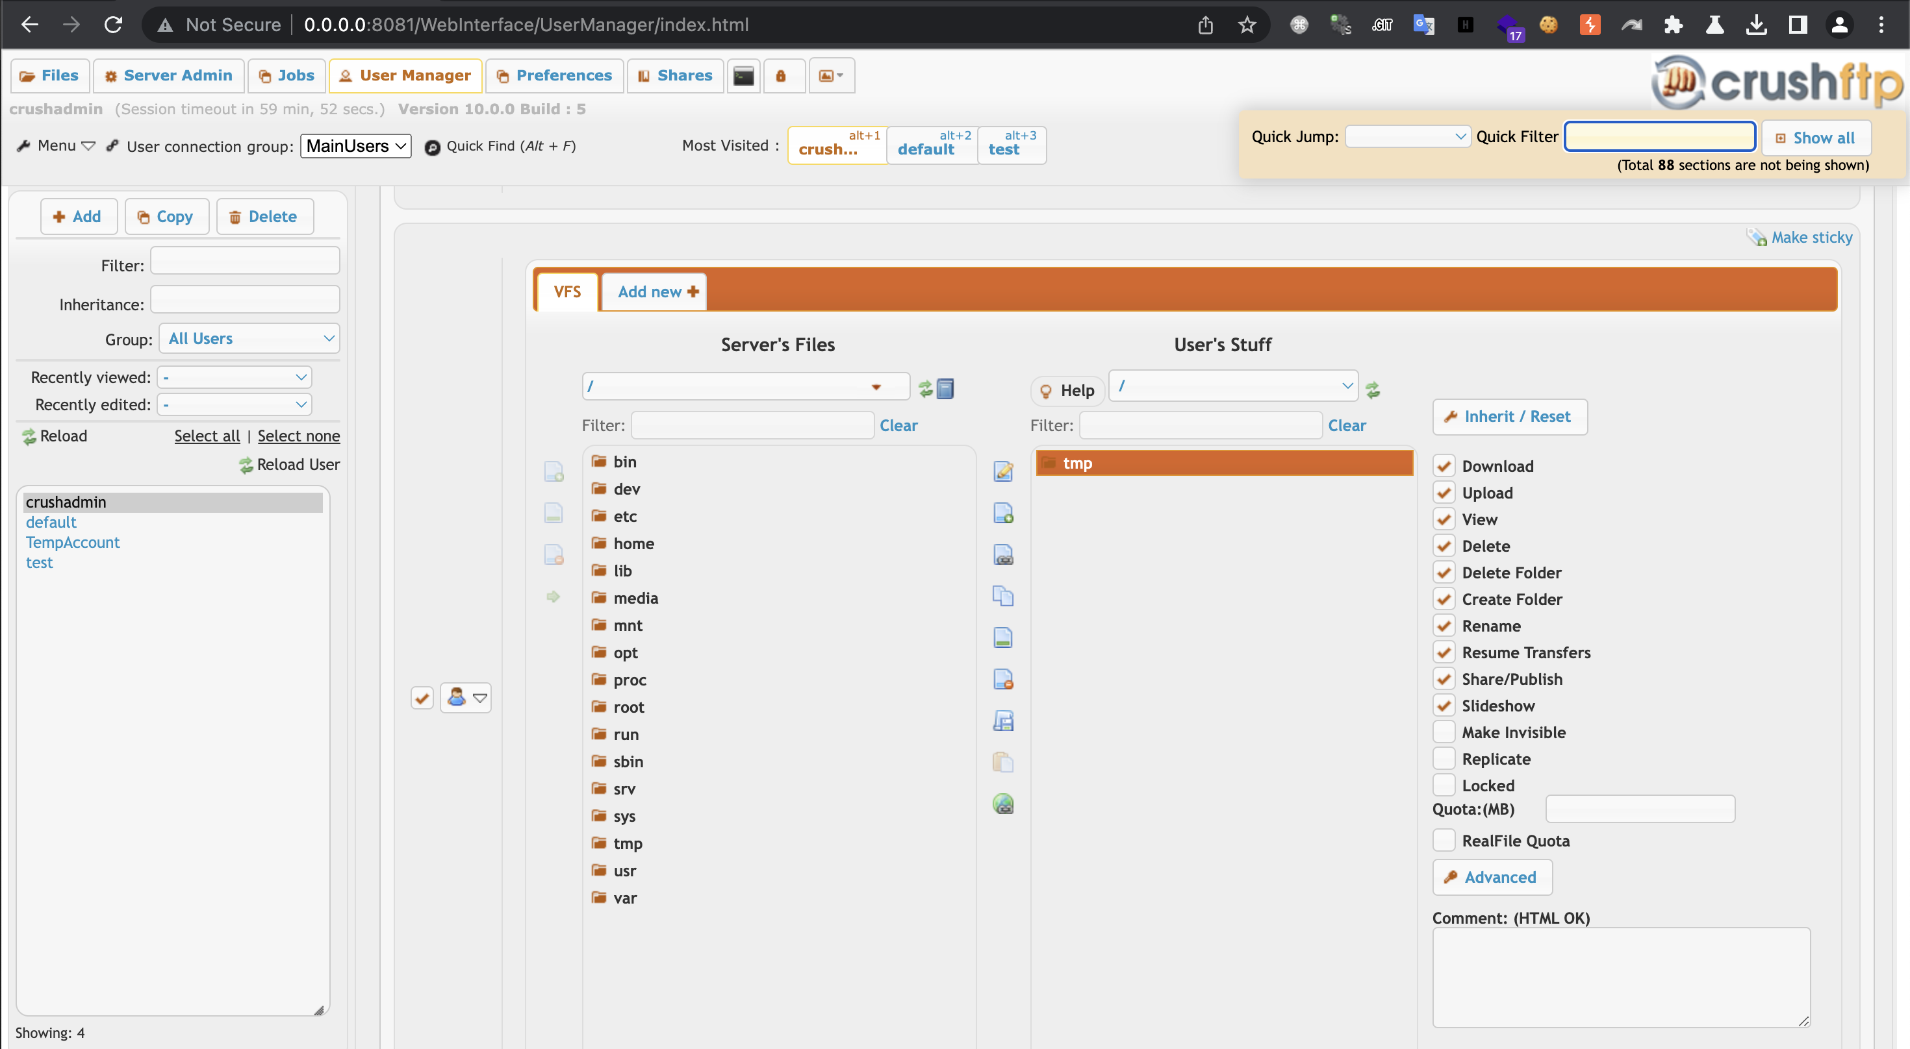Expand the Group All Users dropdown
1910x1049 pixels.
pos(250,339)
